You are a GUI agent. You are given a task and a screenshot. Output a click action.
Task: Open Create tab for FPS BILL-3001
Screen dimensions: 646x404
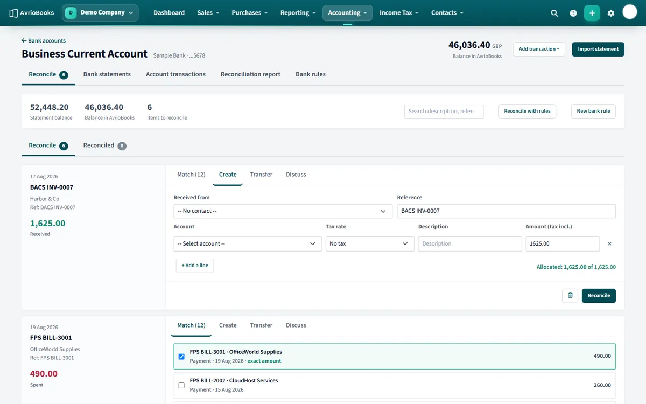point(228,325)
